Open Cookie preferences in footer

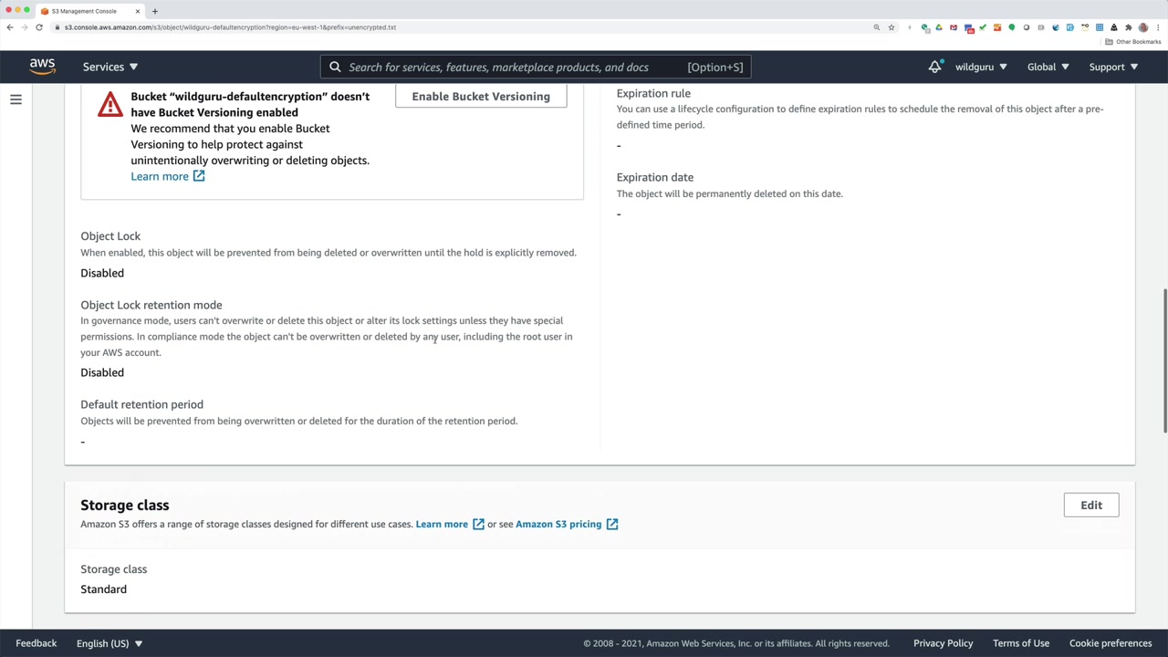tap(1111, 643)
